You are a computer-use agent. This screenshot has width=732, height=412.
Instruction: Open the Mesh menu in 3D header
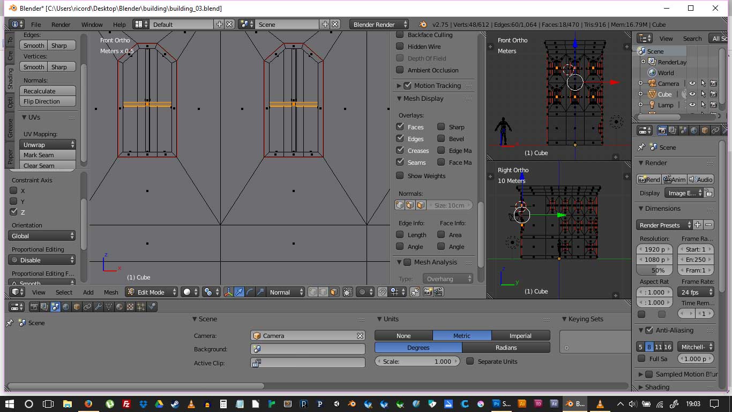tap(111, 292)
